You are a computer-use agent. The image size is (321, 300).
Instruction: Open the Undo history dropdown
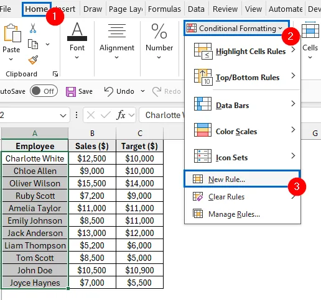142,91
